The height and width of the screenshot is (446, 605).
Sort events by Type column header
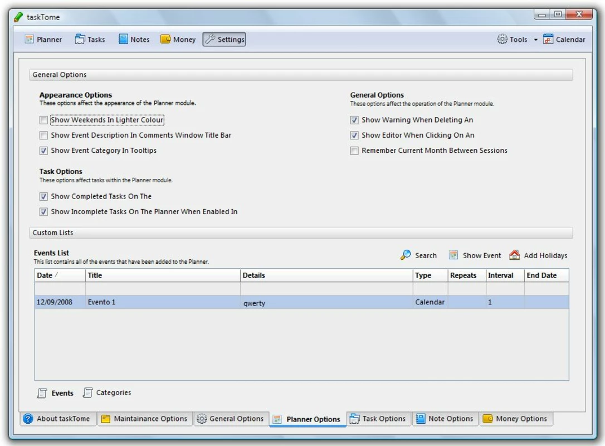pyautogui.click(x=430, y=275)
